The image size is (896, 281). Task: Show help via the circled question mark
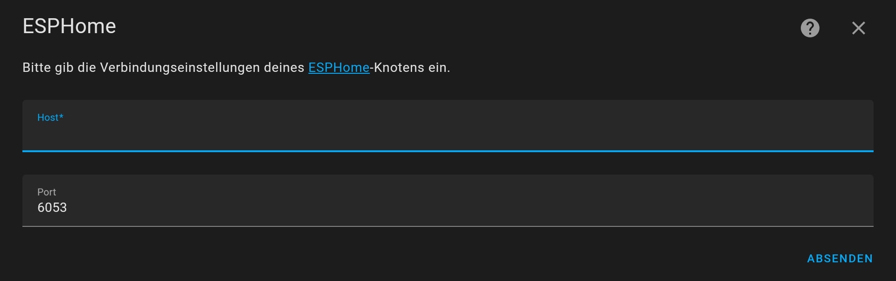click(x=810, y=28)
